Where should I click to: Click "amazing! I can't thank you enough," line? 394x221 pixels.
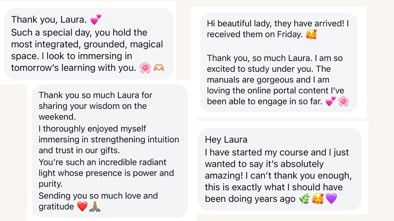click(278, 176)
